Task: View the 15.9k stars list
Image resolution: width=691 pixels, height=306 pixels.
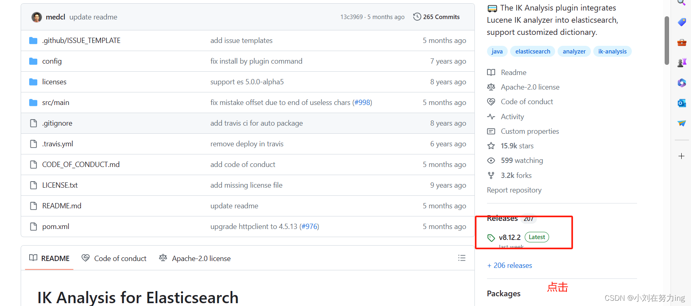Action: (517, 146)
